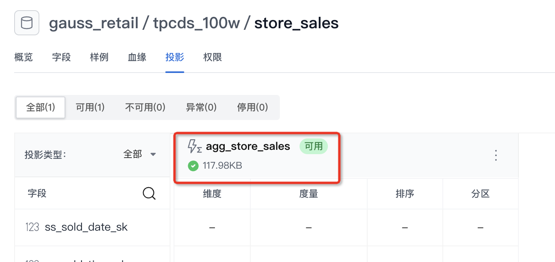555x262 pixels.
Task: Click the gauss_retail breadcrumb link
Action: [94, 24]
